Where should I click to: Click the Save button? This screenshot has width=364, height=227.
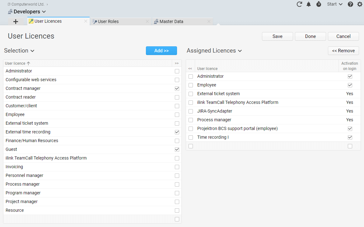tap(277, 36)
